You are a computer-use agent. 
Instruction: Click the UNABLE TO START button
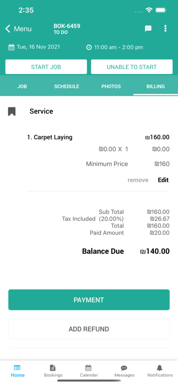tap(132, 67)
